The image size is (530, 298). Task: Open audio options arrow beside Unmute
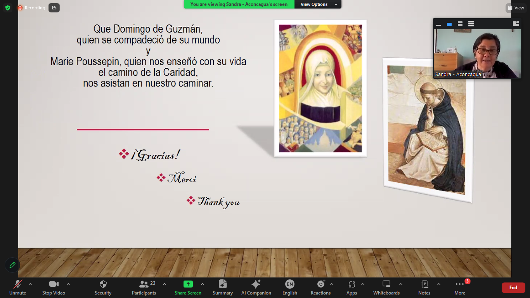(x=30, y=284)
